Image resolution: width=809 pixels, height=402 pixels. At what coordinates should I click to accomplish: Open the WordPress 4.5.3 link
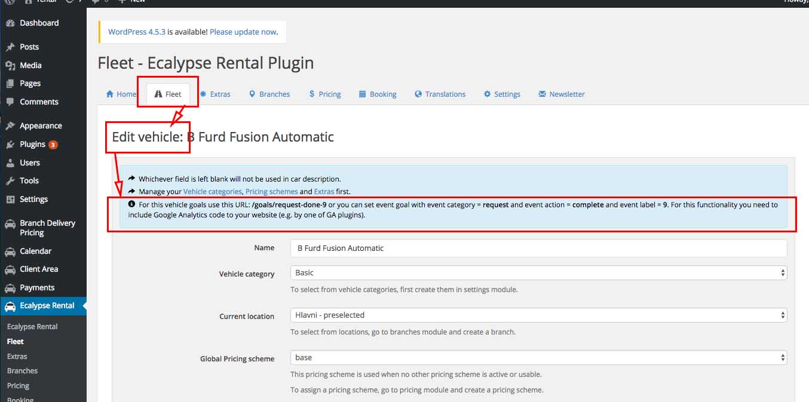137,32
